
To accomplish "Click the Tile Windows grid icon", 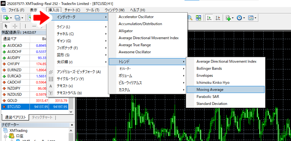I will tap(198, 18).
